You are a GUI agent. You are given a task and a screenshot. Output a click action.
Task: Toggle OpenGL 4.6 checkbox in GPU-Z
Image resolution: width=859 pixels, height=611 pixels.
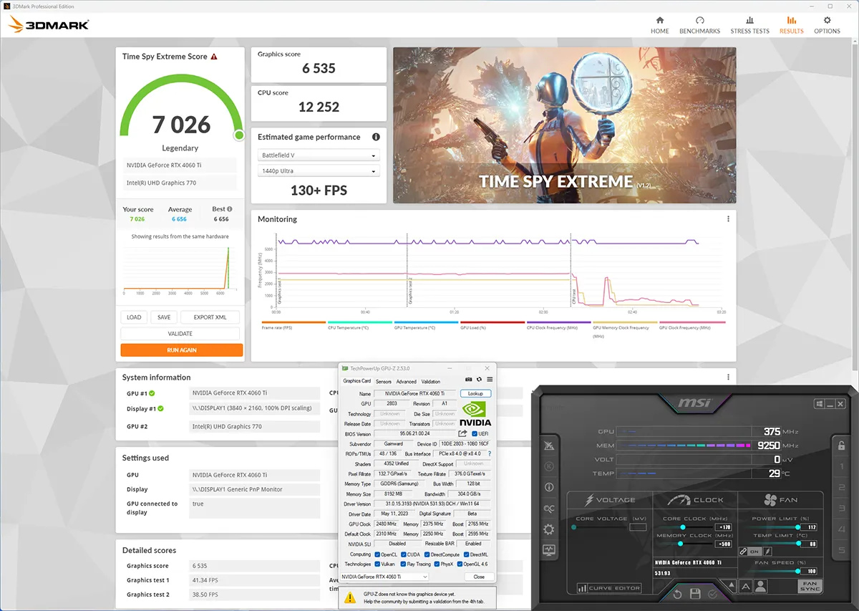click(x=460, y=564)
